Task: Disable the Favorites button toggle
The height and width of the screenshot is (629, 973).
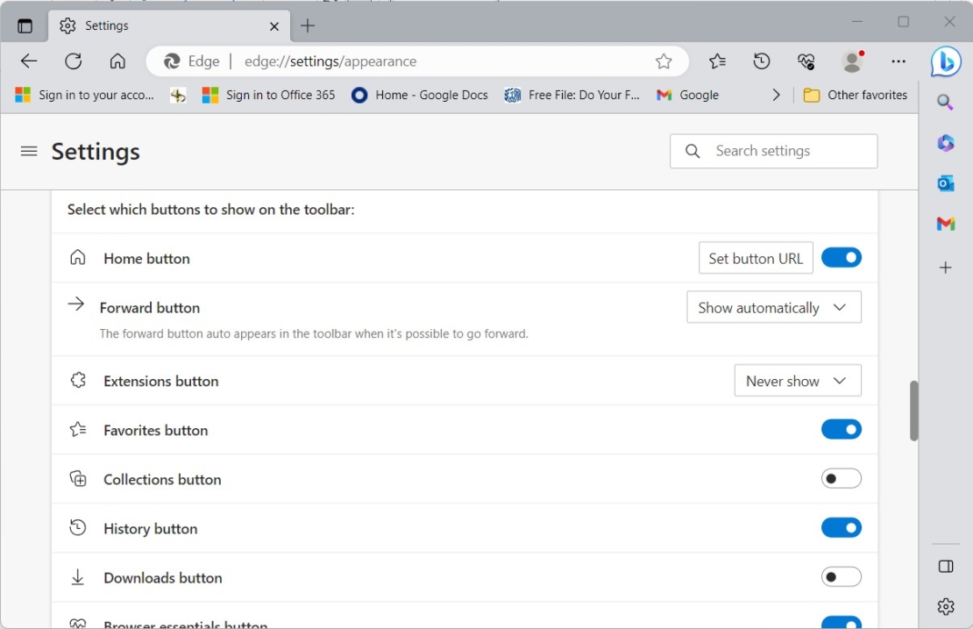Action: tap(842, 429)
